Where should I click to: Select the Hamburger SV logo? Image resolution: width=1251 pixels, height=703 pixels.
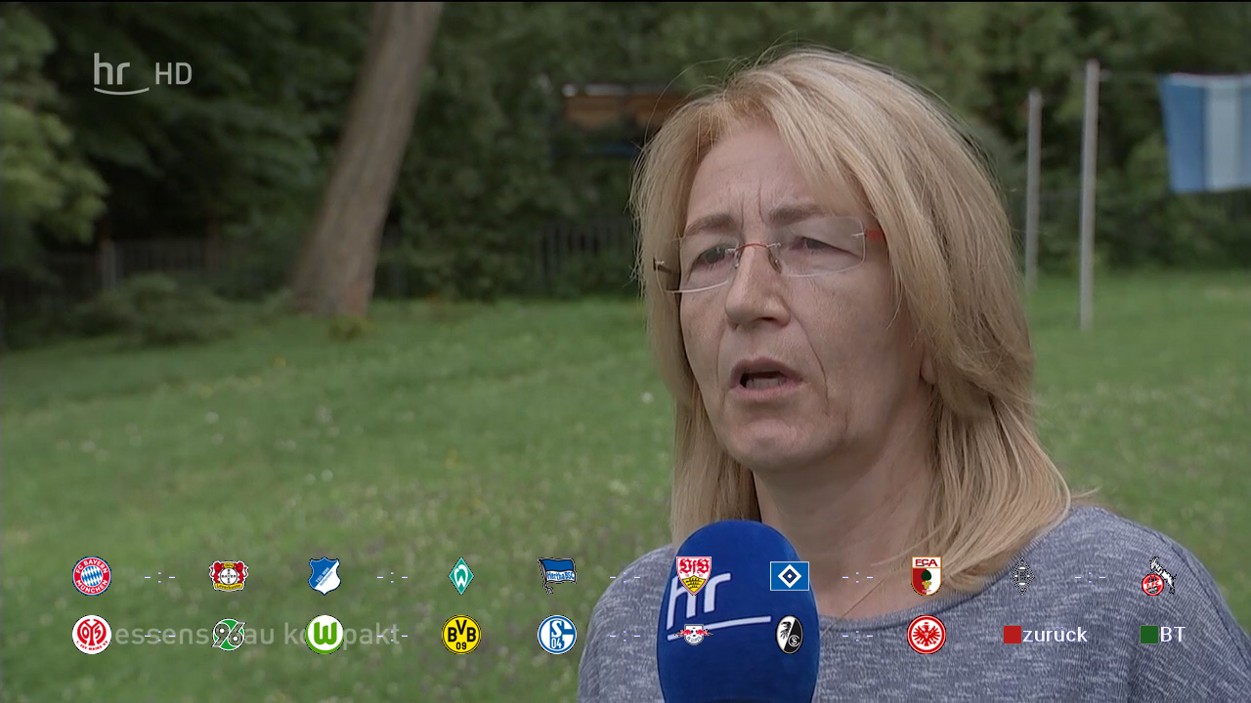tap(790, 576)
